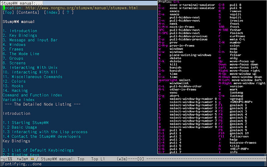Click the '*GROUPS-MAP*' entry
This screenshot has width=267, height=167.
(x=241, y=102)
